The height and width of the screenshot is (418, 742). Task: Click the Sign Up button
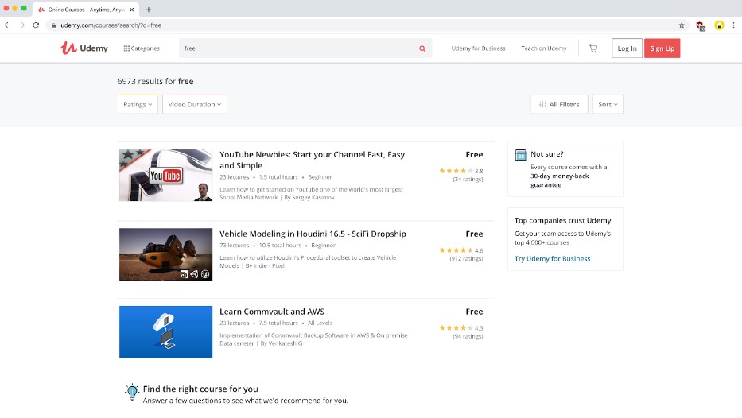[662, 48]
